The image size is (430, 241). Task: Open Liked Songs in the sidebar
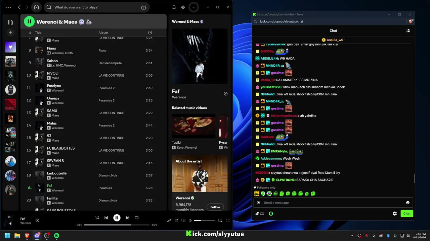(x=10, y=47)
